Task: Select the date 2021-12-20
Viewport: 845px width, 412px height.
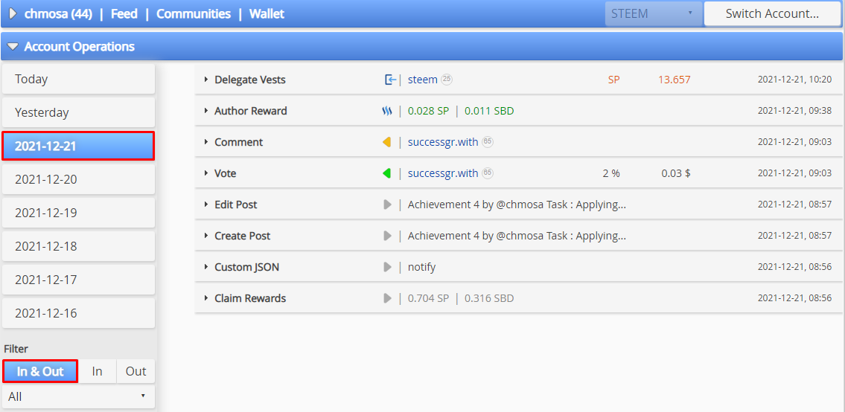Action: tap(78, 179)
